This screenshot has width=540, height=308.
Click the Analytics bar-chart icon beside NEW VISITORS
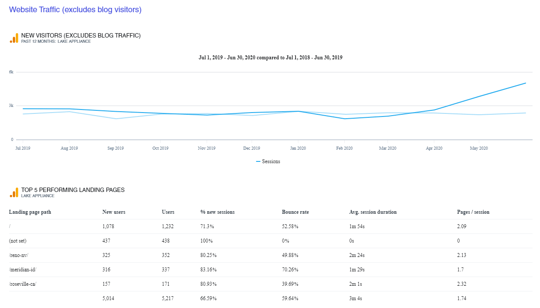pyautogui.click(x=14, y=38)
